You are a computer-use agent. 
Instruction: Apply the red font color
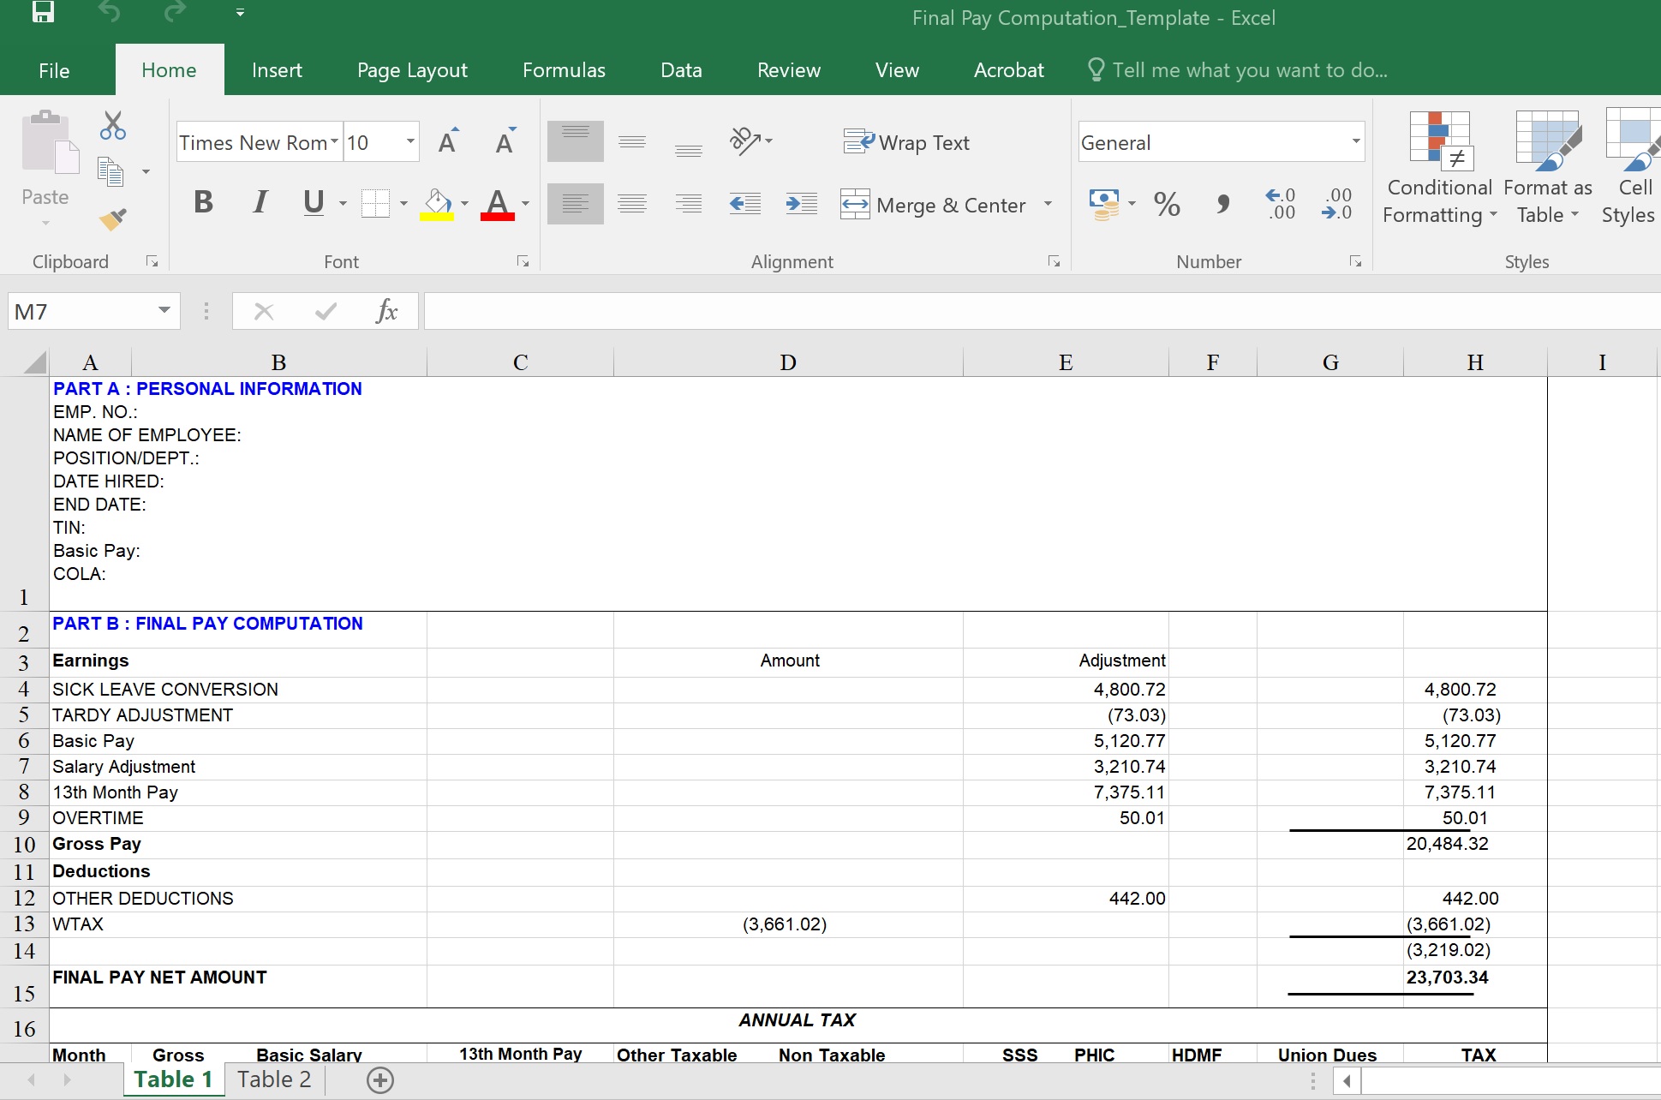498,204
